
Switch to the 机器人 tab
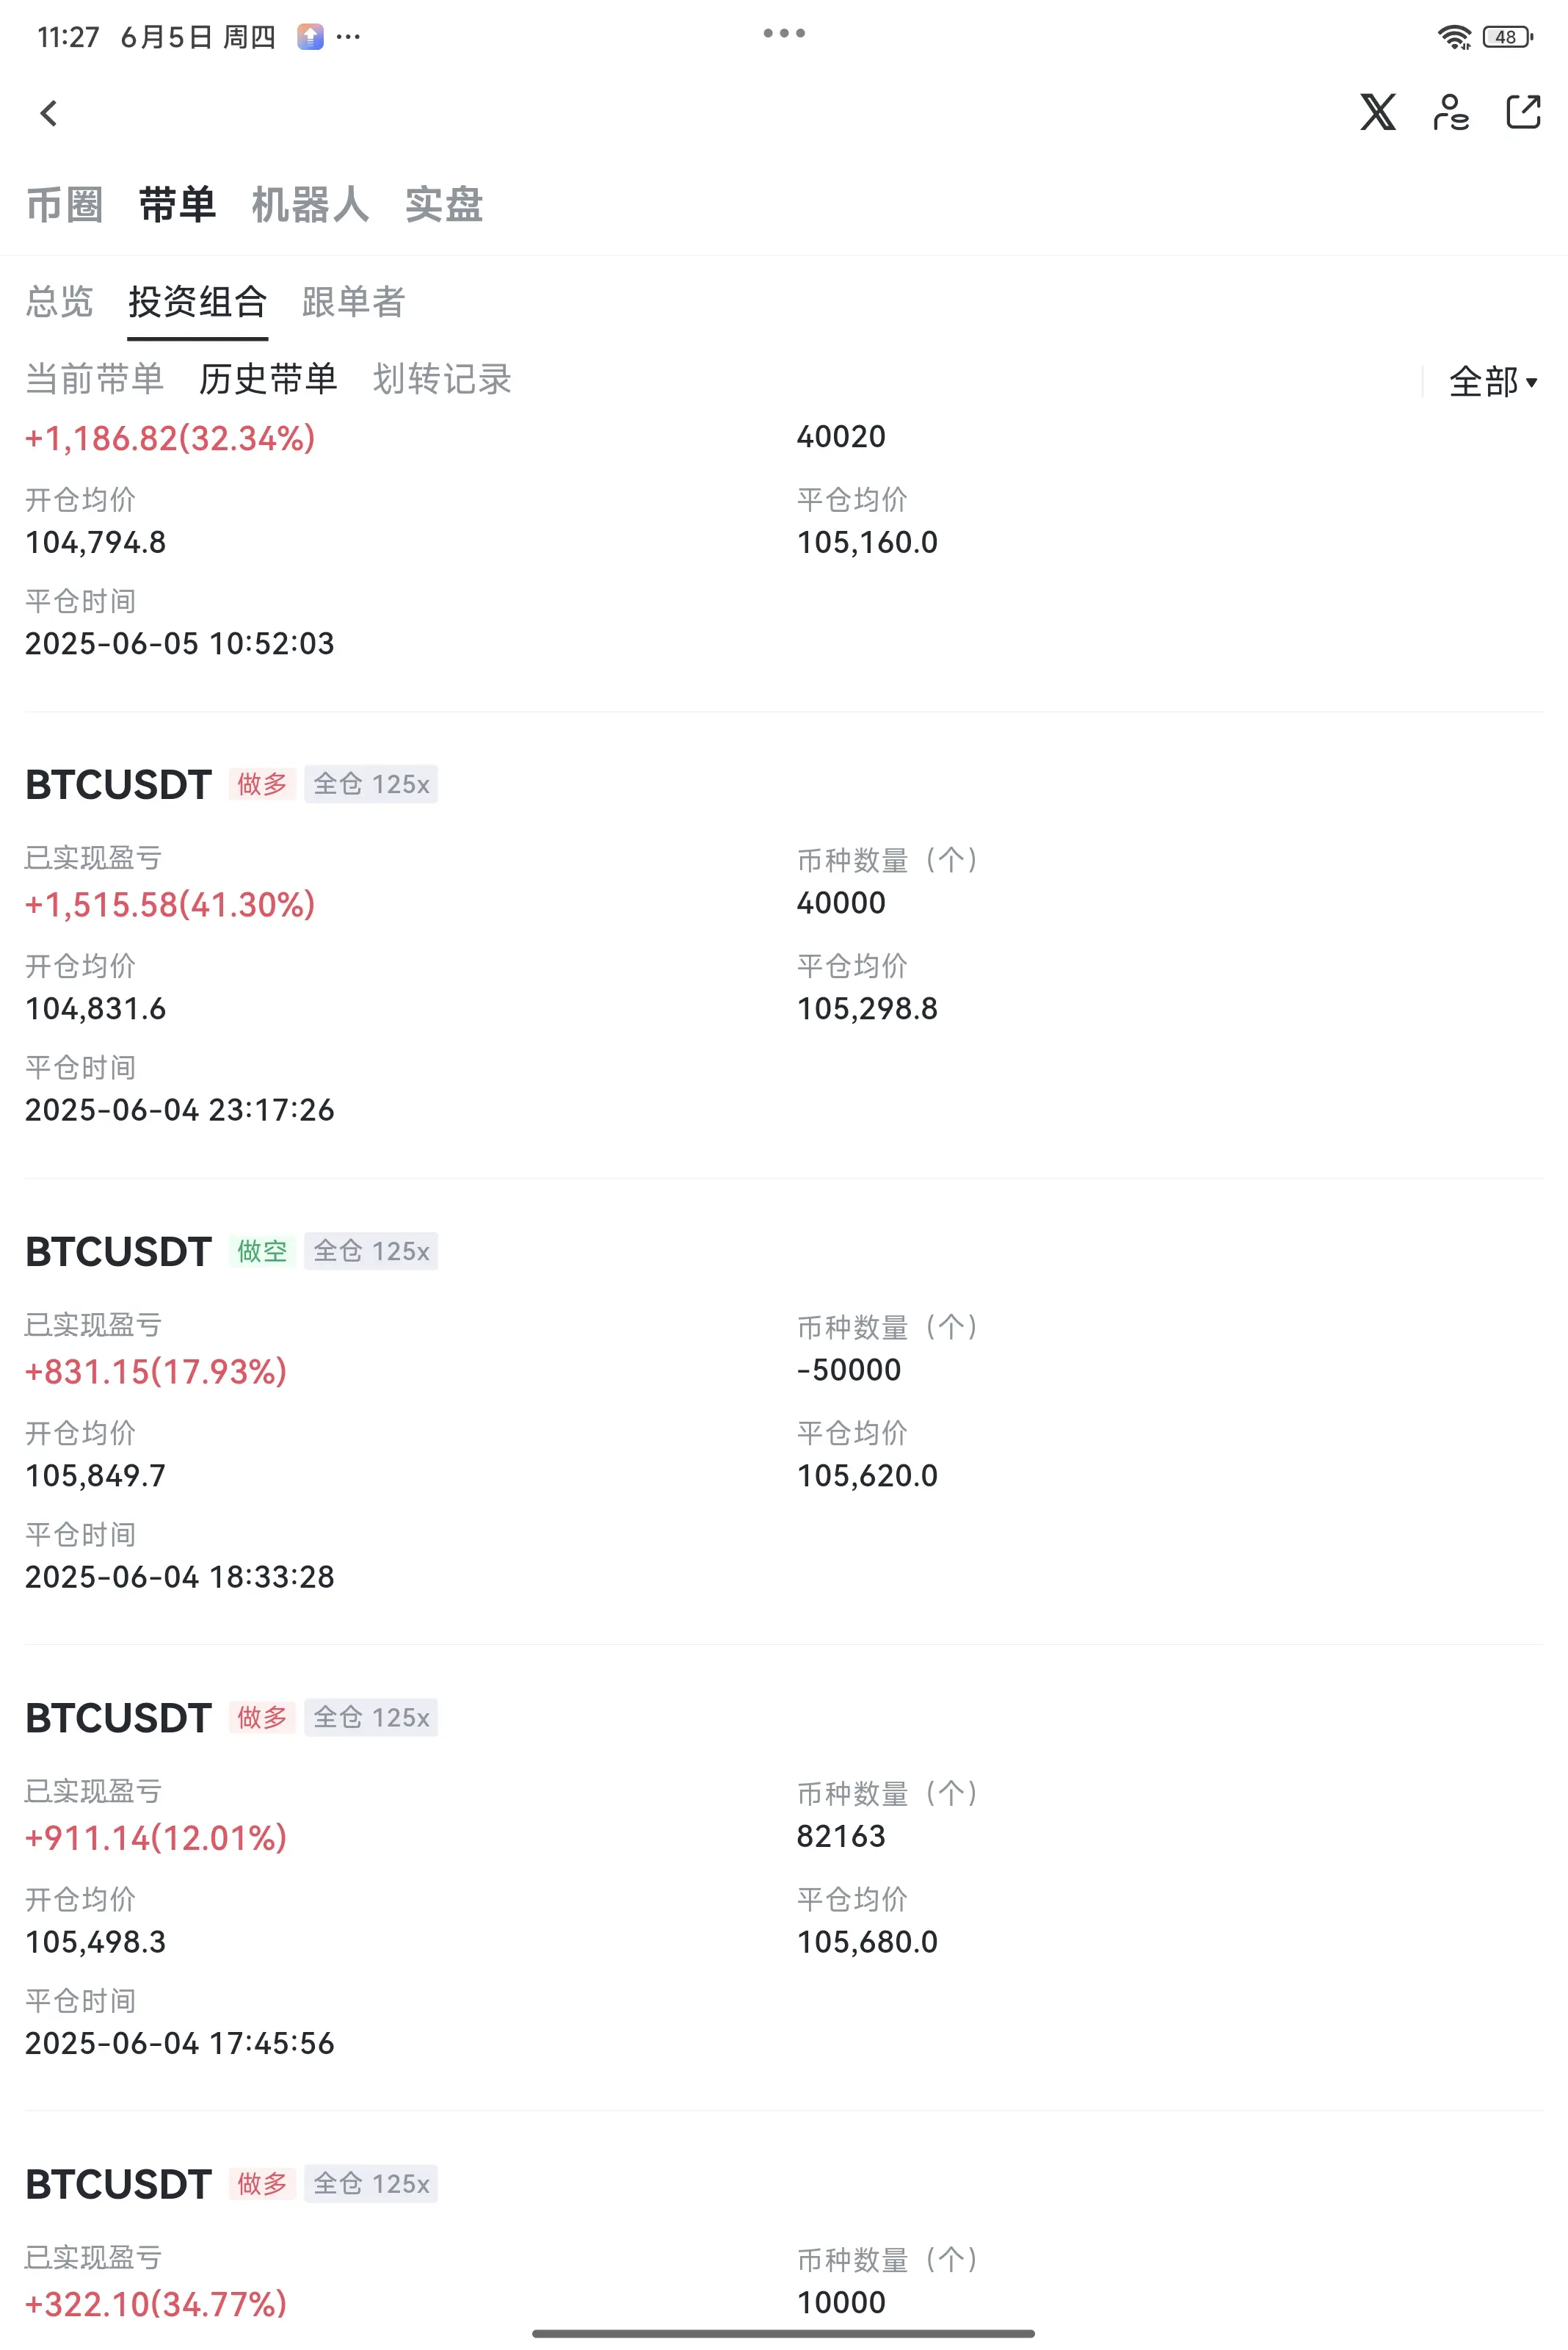(310, 205)
